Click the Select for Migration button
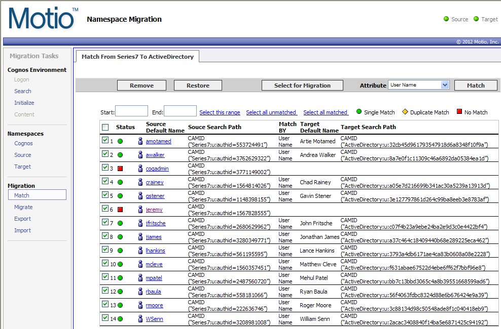The width and height of the screenshot is (501, 329). [x=302, y=86]
